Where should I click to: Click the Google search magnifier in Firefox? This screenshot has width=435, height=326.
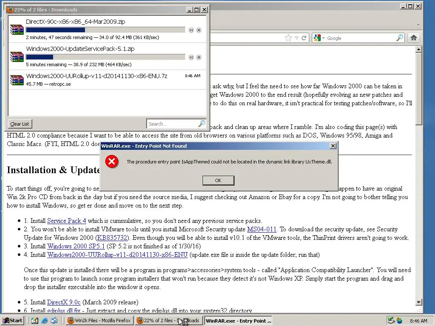tap(399, 38)
